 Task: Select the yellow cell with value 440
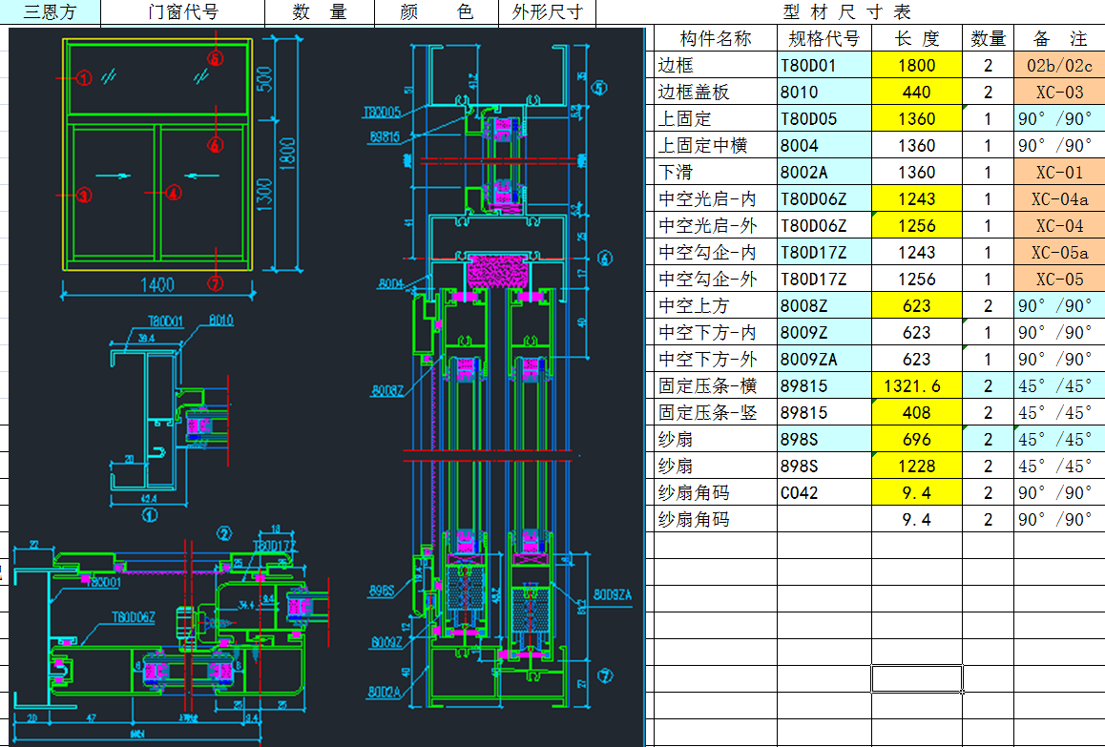point(916,93)
